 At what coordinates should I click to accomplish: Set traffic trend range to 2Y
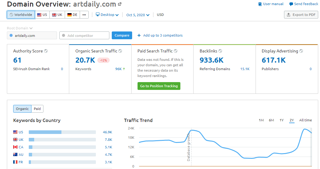292,120
